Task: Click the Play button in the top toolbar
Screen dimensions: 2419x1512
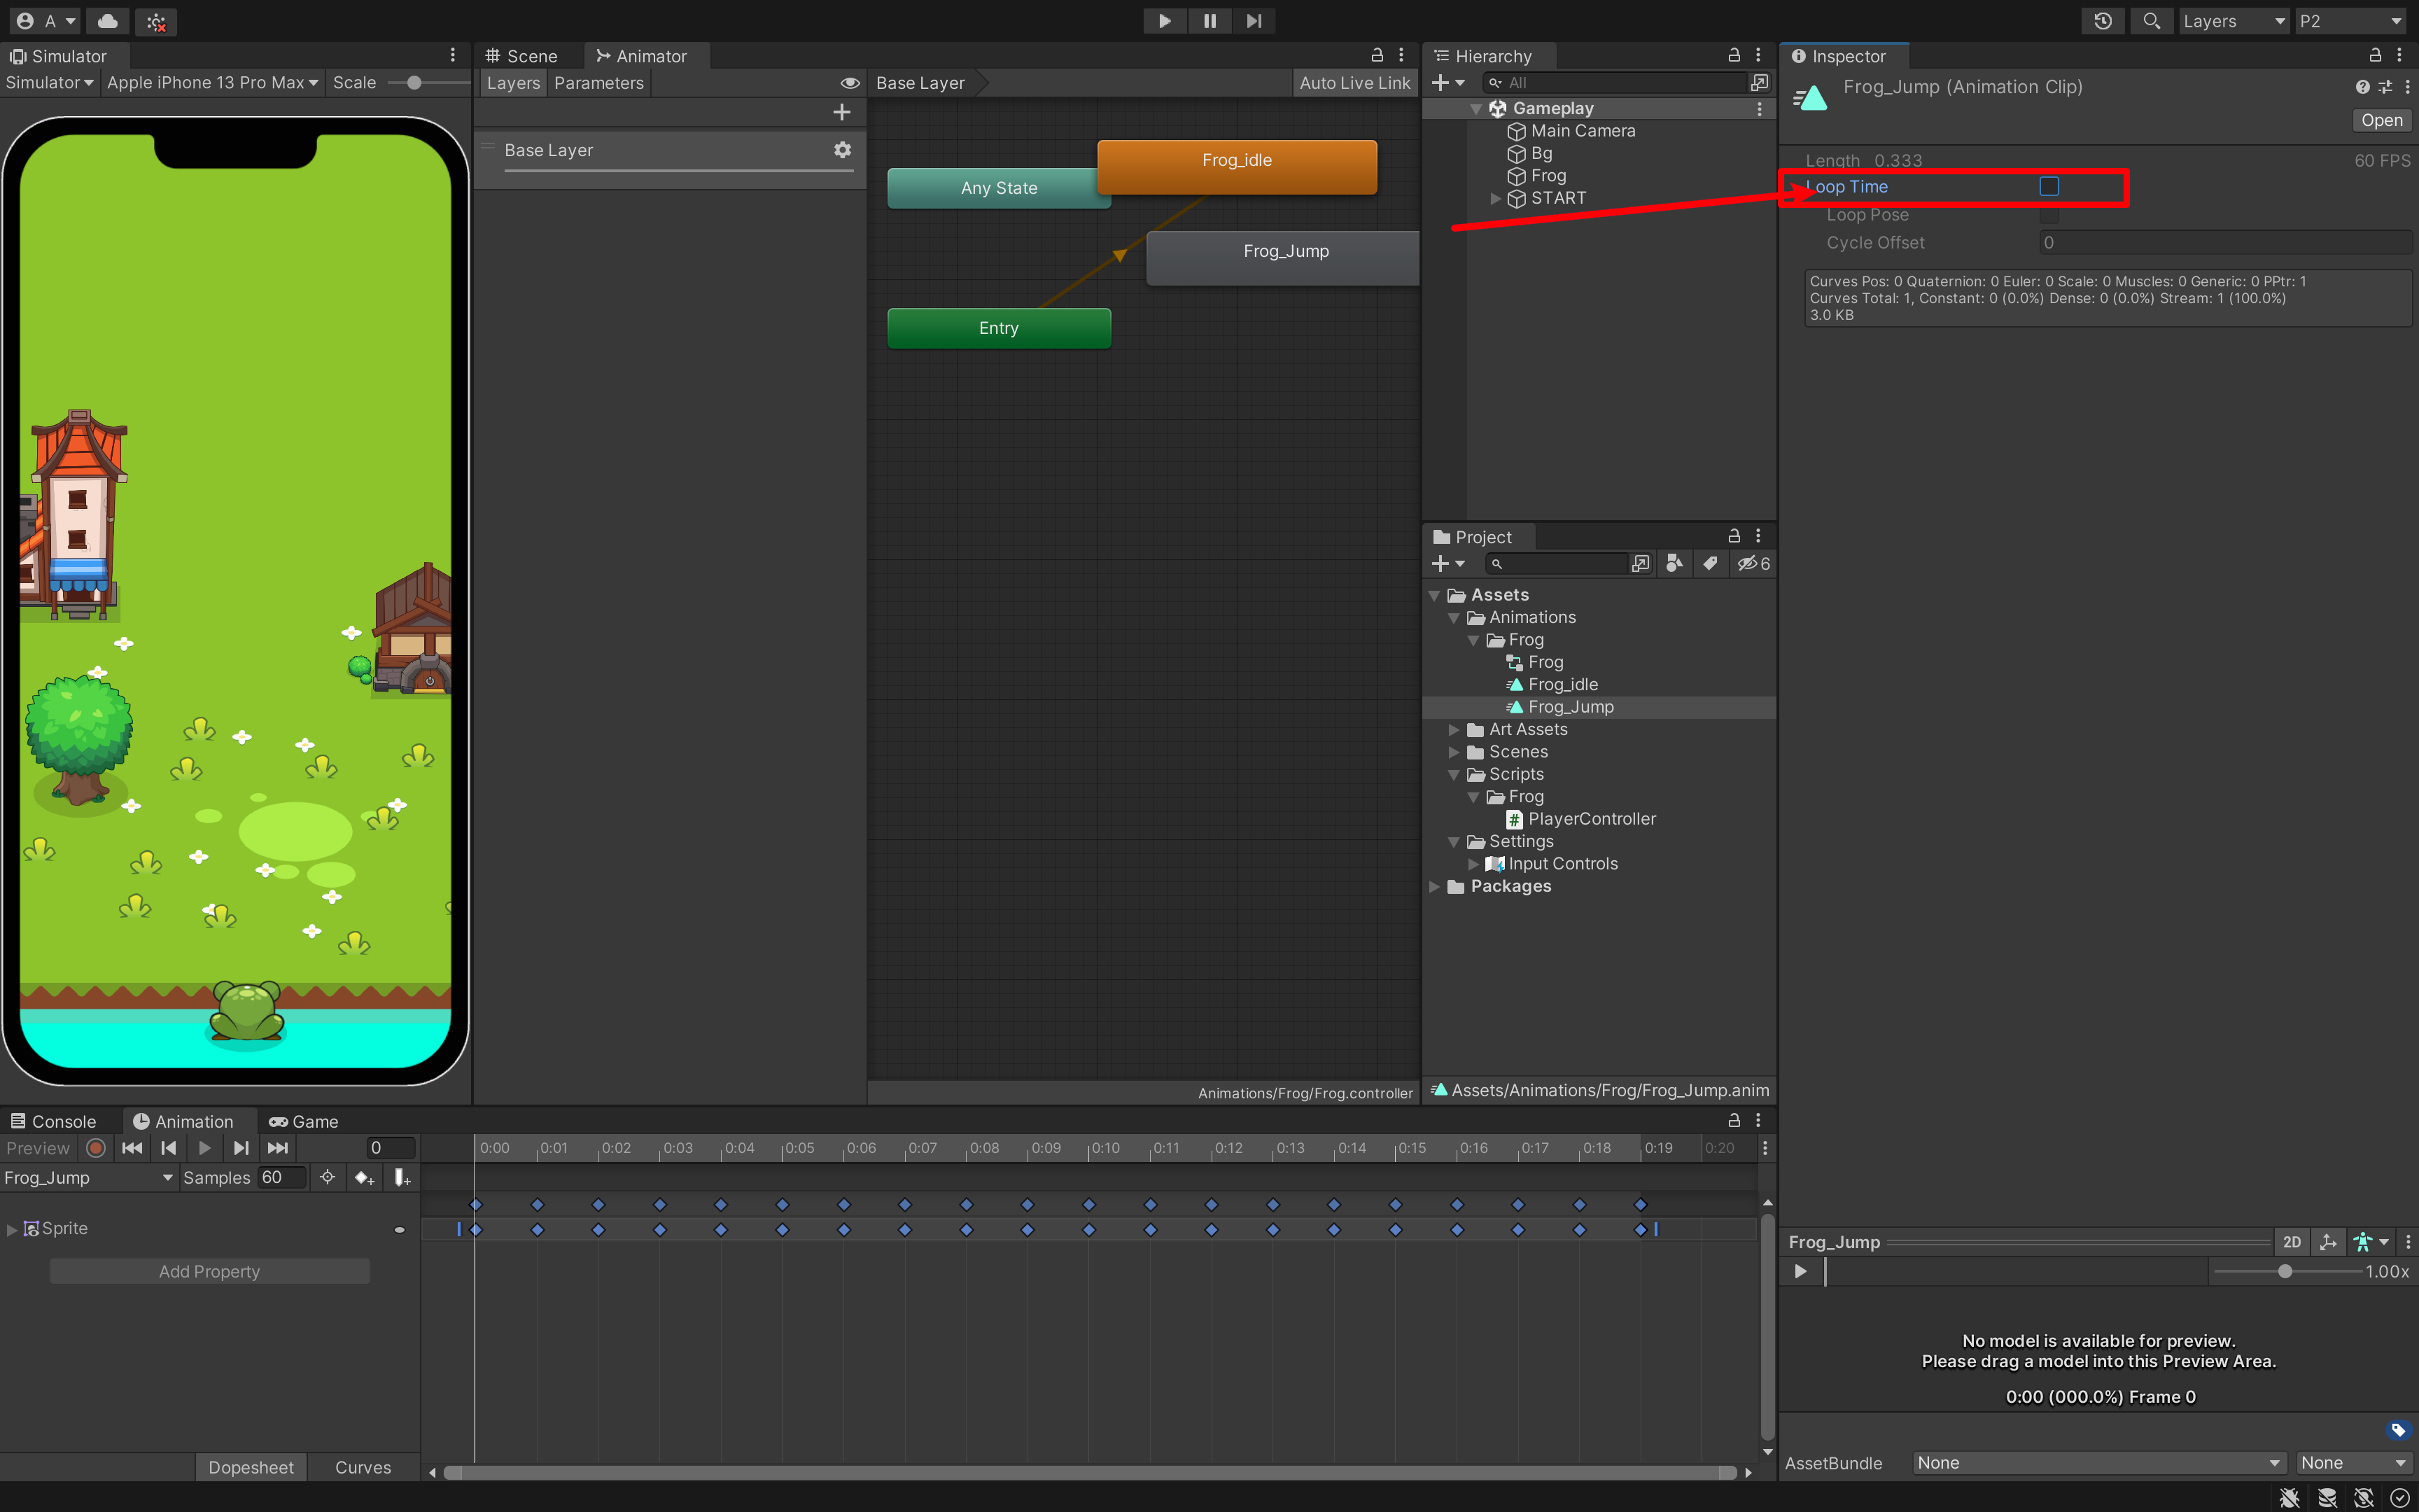Action: click(x=1165, y=21)
